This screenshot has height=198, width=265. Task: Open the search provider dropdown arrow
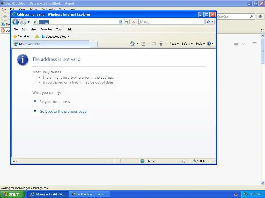coord(213,22)
